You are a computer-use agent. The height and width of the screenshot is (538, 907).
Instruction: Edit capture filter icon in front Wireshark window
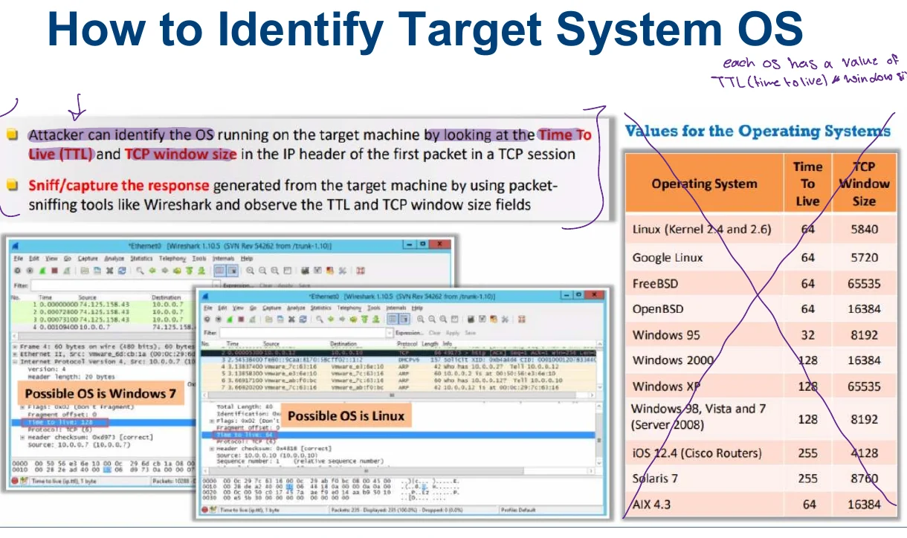pos(471,320)
